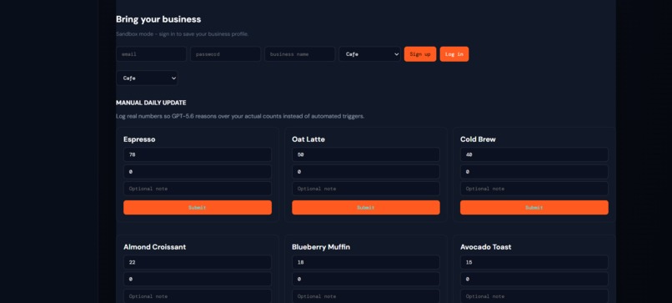
Task: Click the Sandbox mode sign-in notice text
Action: (x=182, y=34)
